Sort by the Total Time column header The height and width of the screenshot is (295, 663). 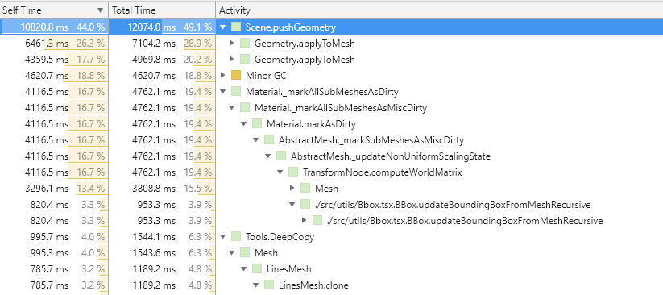pos(162,10)
